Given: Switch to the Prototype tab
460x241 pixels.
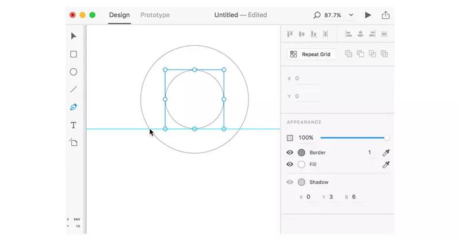Looking at the screenshot, I should click(155, 15).
